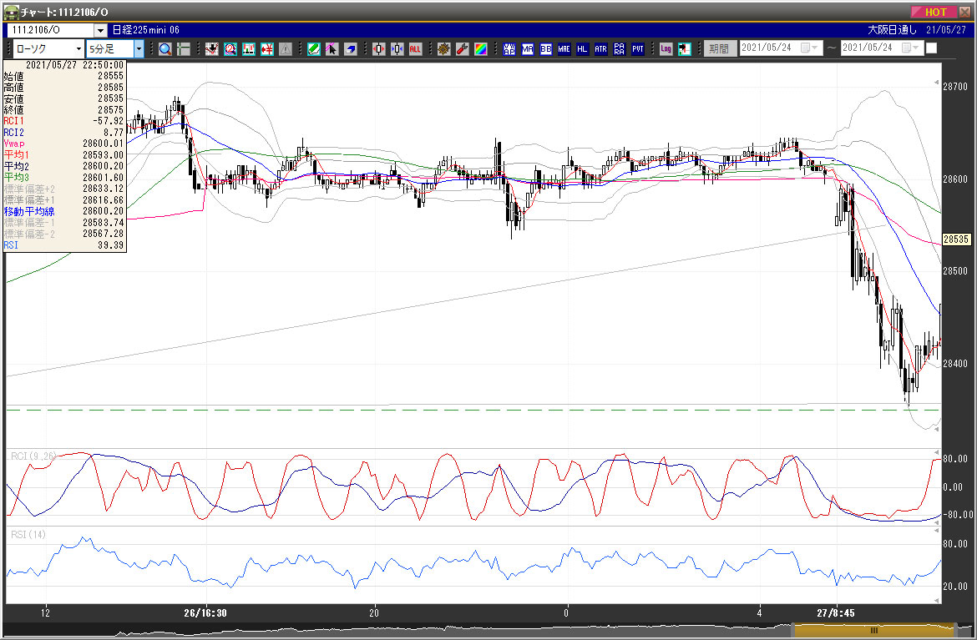Select the arrow pointer tool icon
This screenshot has height=640, width=977.
click(332, 48)
